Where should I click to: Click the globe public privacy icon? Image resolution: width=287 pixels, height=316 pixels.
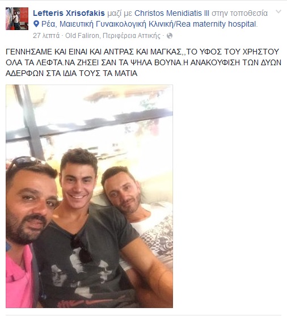tap(170, 36)
